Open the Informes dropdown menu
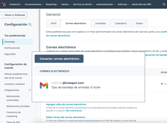Viewport: 167px width, 123px height. pyautogui.click(x=123, y=4)
